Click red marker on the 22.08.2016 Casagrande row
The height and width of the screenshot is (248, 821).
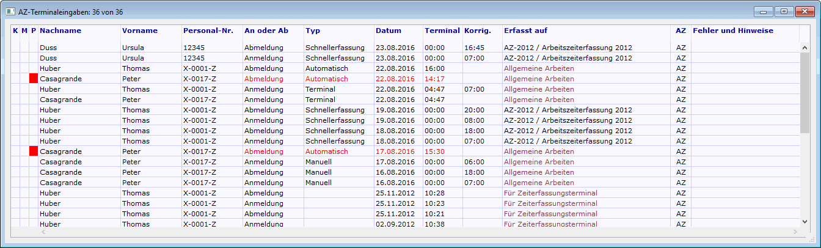[33, 79]
